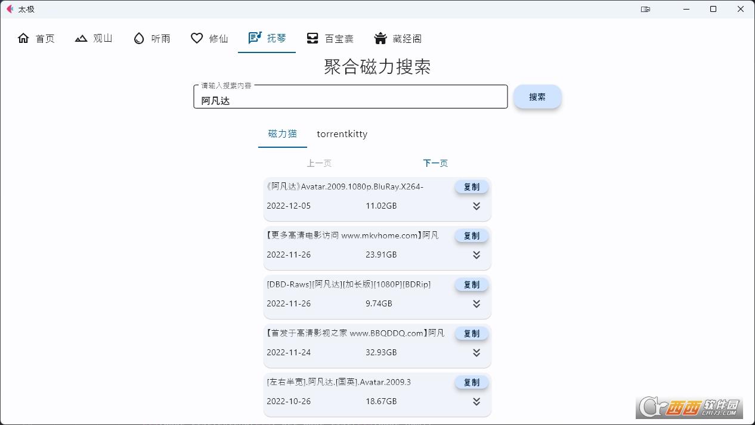The image size is (755, 425).
Task: Click the search input containing 阿凡达
Action: coord(351,97)
